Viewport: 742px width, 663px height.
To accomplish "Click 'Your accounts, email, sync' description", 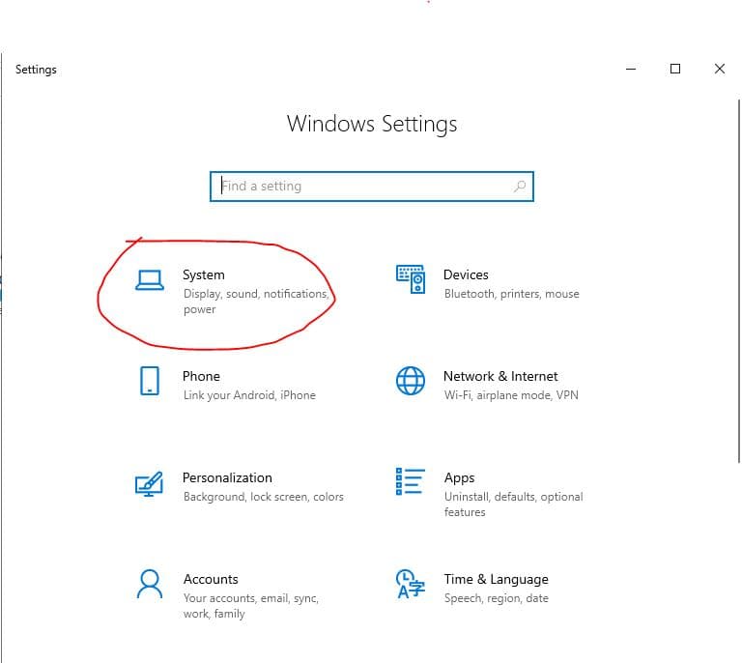I will click(251, 606).
